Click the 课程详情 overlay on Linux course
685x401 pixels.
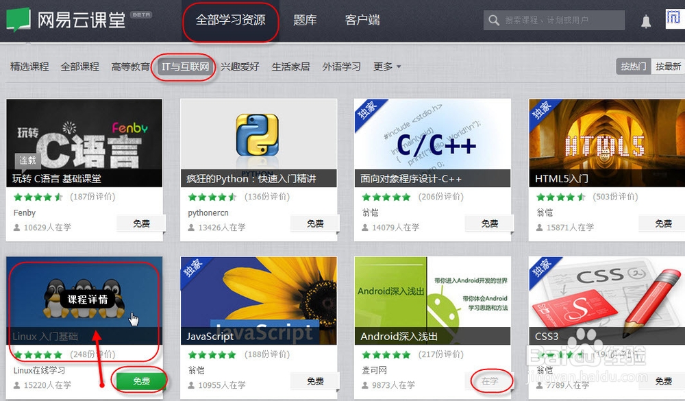[88, 300]
